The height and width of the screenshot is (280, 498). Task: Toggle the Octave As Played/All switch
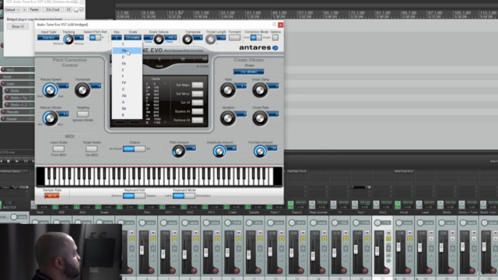tap(134, 149)
